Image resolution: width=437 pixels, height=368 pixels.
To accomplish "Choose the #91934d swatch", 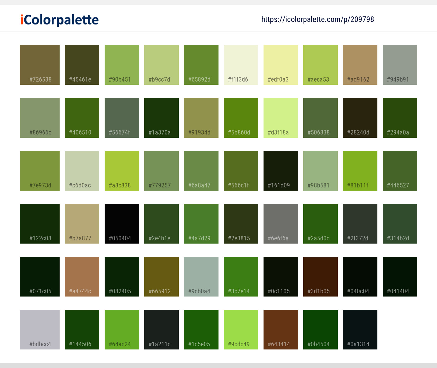I will point(201,118).
